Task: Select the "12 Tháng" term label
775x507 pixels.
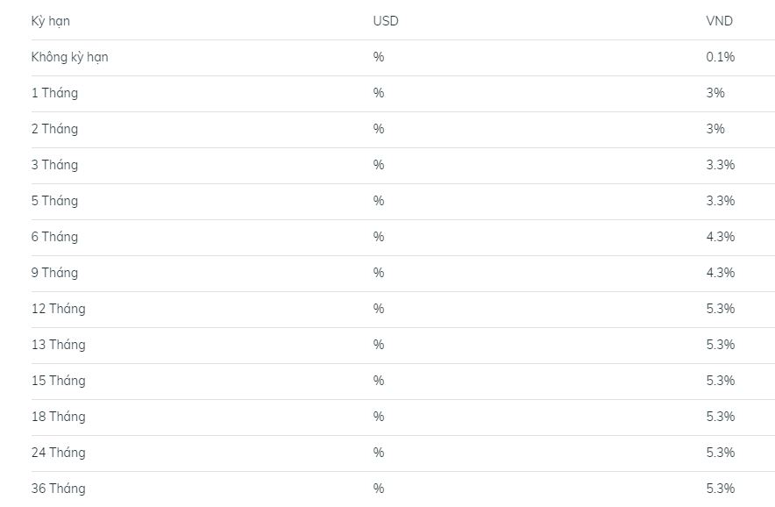Action: point(58,309)
